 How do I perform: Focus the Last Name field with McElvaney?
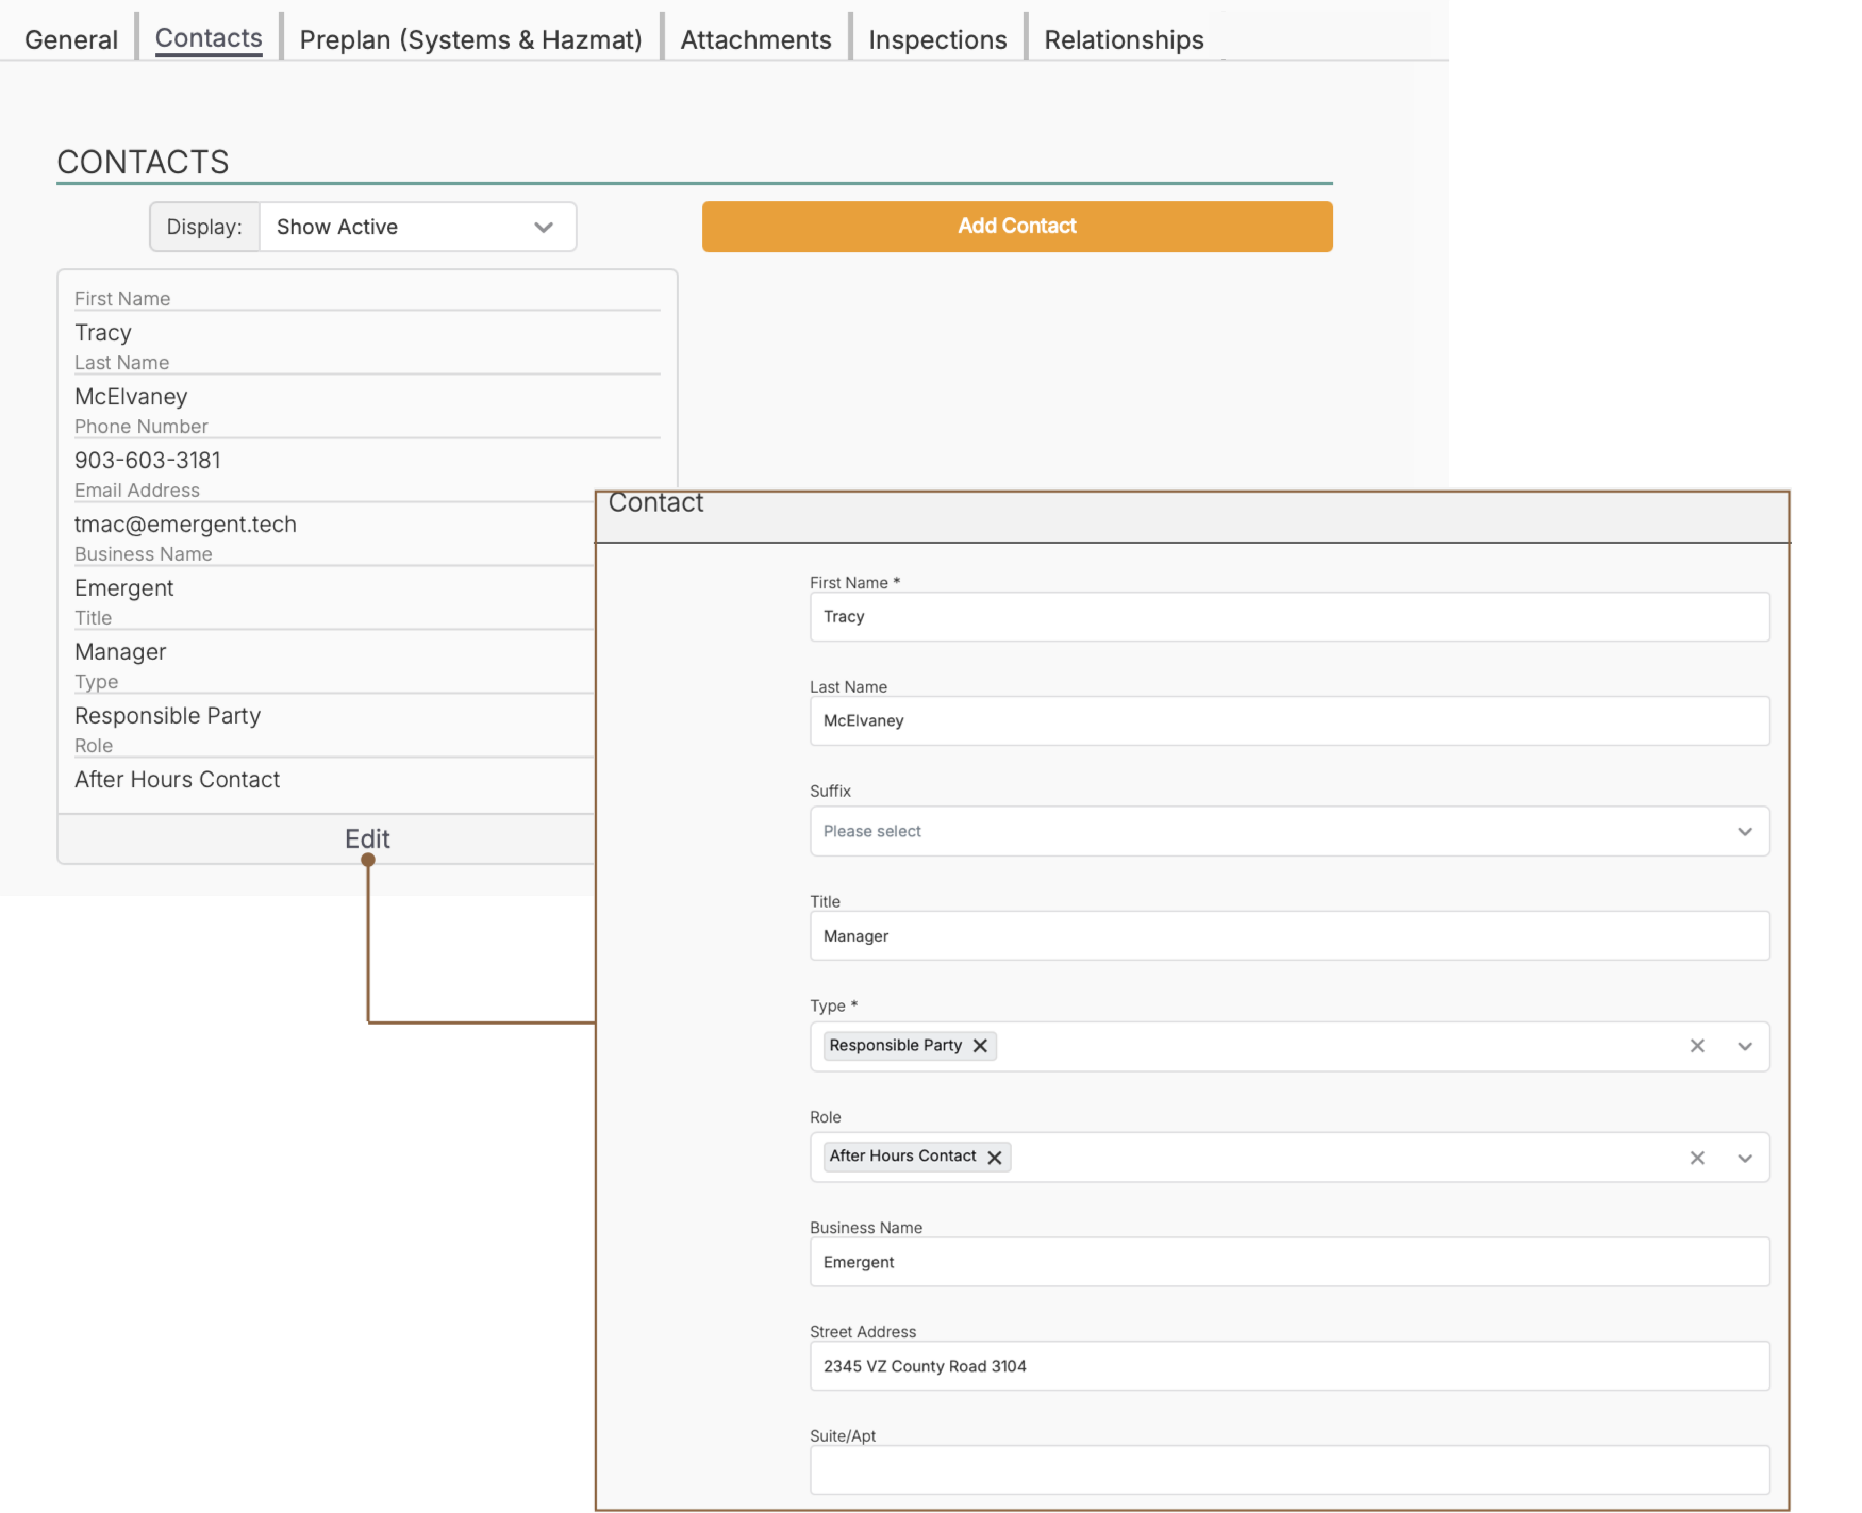(x=1289, y=721)
